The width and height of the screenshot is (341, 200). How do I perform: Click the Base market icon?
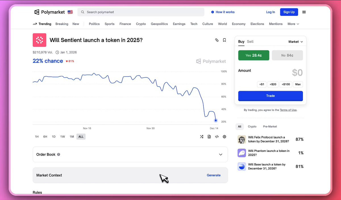242,166
